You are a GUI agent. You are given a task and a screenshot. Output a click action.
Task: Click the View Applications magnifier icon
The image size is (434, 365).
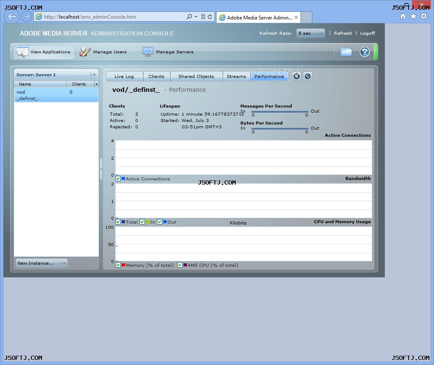coord(22,52)
